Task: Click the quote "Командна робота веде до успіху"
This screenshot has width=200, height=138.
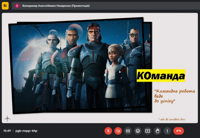Action: click(175, 96)
